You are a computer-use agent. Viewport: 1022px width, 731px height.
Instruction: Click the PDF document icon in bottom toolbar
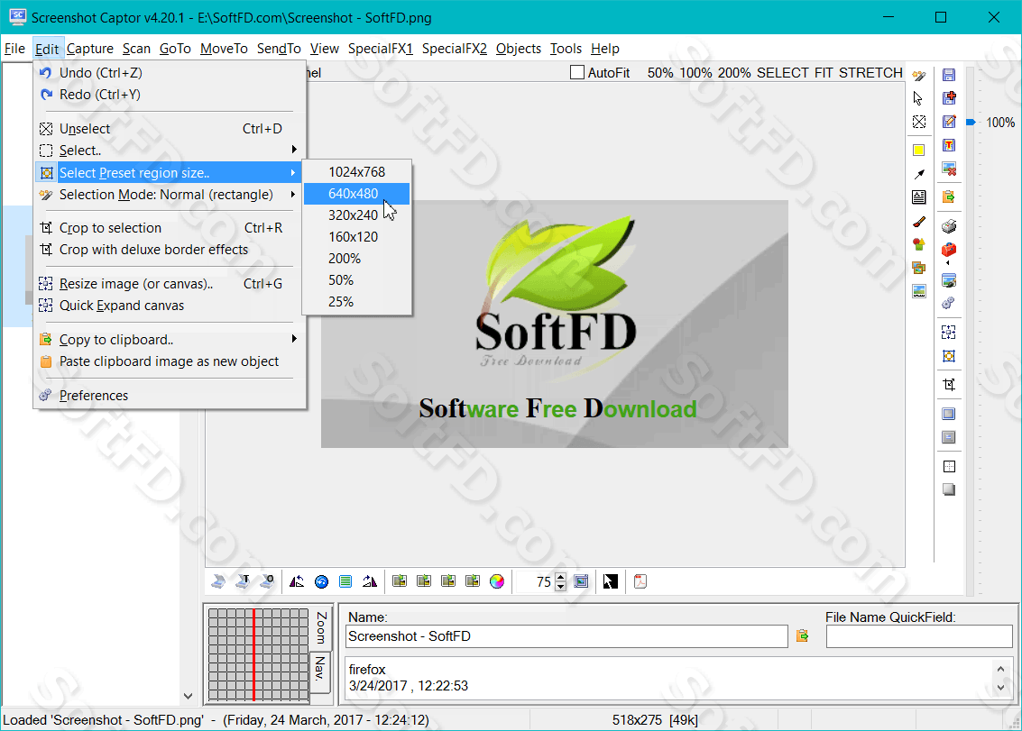(x=640, y=581)
